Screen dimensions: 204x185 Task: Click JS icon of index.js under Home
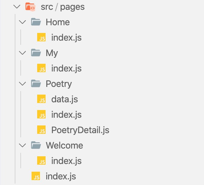pyautogui.click(x=41, y=37)
